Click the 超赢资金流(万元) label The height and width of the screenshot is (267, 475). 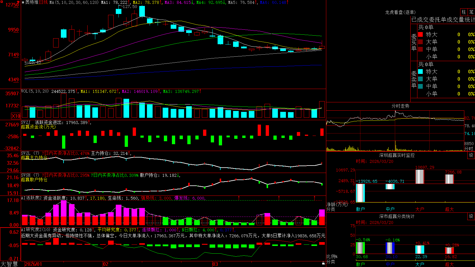[38, 127]
